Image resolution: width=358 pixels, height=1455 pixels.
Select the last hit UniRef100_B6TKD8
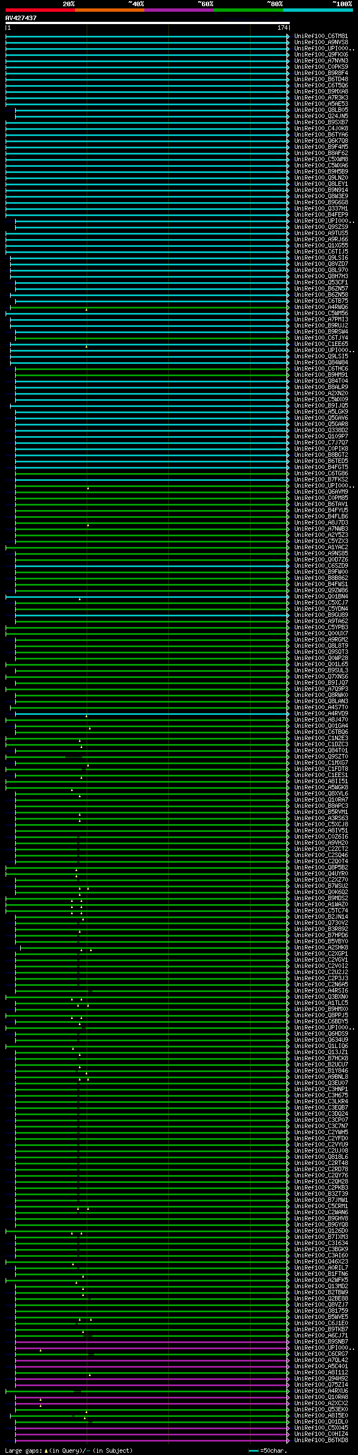click(321, 1440)
